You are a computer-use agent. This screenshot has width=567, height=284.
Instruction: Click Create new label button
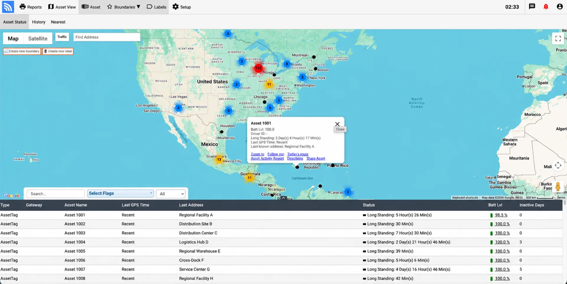(58, 51)
